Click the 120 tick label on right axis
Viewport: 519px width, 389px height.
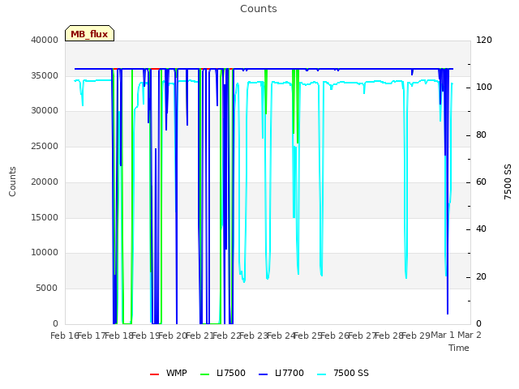(x=484, y=40)
